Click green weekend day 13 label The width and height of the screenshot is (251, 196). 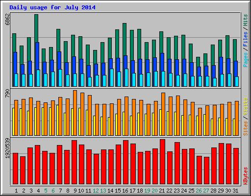pos(103,191)
